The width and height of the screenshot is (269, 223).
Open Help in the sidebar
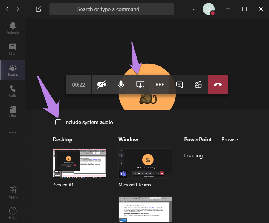click(x=13, y=213)
